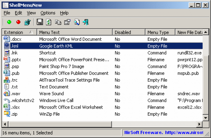The height and width of the screenshot is (138, 211).
Task: Select the Text Document menu text
Action: [x=54, y=87]
